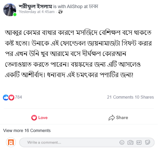Open the 21 Comments link

click(120, 97)
